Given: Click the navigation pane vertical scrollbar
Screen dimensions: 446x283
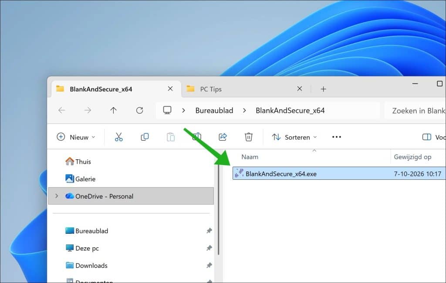Looking at the screenshot, I should (219, 209).
